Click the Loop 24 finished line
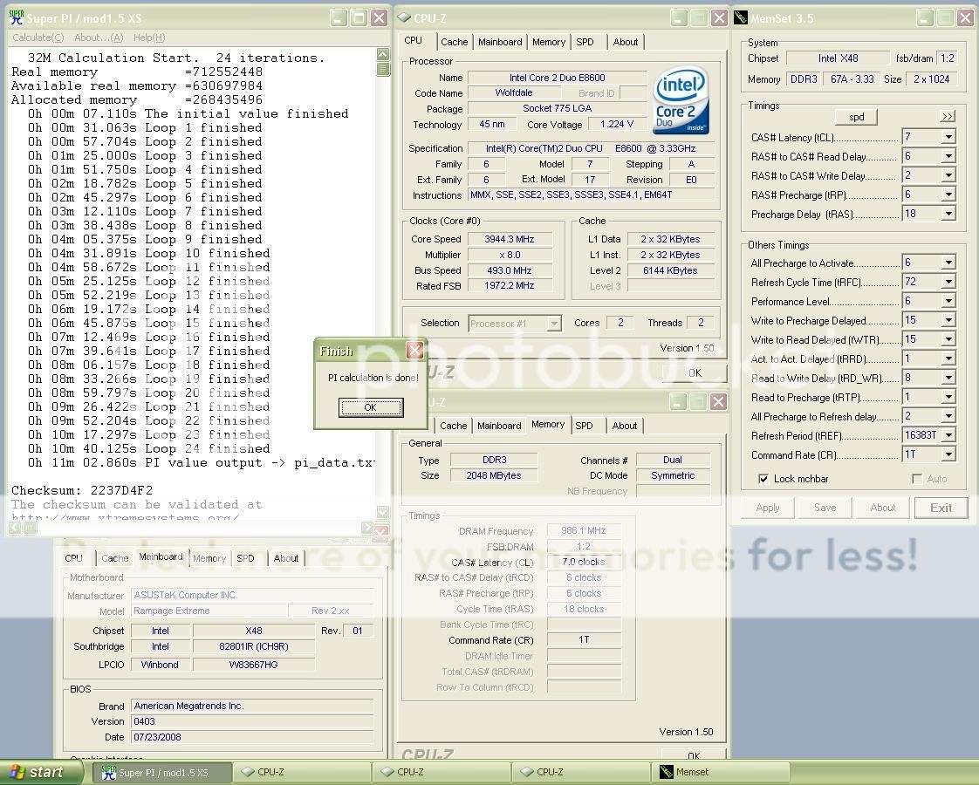979x785 pixels. pos(148,448)
